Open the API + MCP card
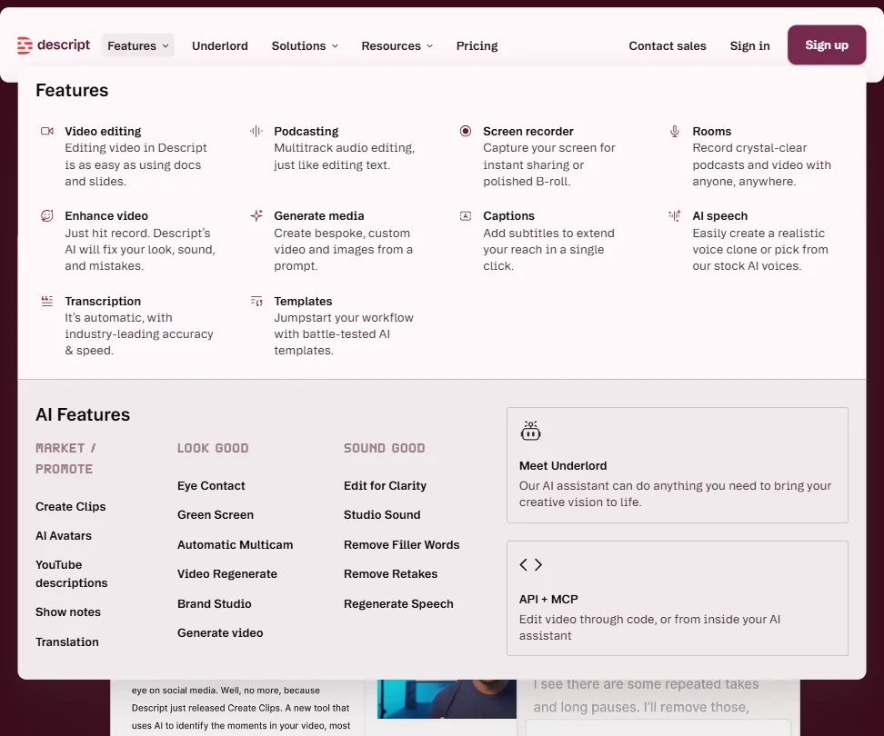The height and width of the screenshot is (736, 884). click(677, 598)
